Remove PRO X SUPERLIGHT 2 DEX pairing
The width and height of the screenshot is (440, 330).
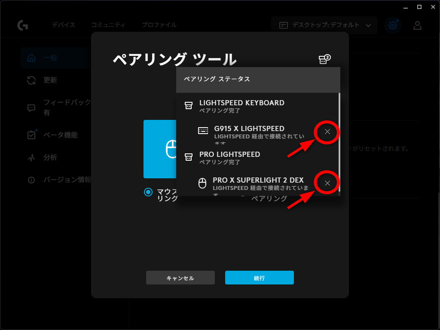click(x=327, y=183)
